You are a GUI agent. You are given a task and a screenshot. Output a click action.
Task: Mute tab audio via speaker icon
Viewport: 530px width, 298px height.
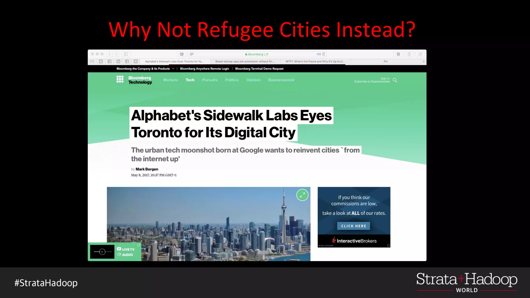pyautogui.click(x=319, y=54)
